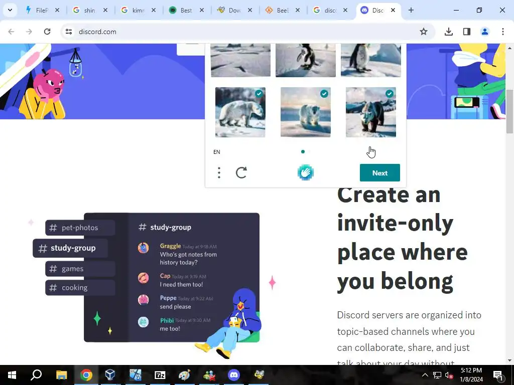This screenshot has width=514, height=385.
Task: Open Windows search from the taskbar
Action: (36, 375)
